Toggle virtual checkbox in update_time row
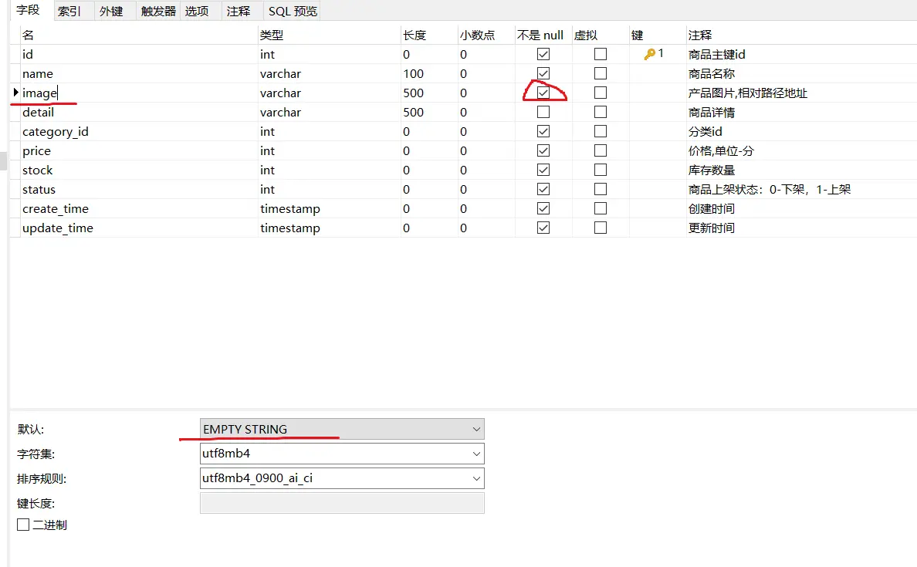 (600, 228)
